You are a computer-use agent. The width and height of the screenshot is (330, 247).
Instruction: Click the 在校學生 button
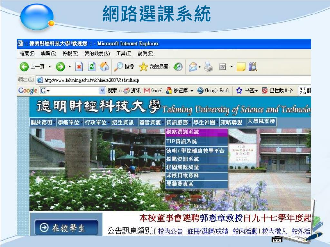coord(66,227)
